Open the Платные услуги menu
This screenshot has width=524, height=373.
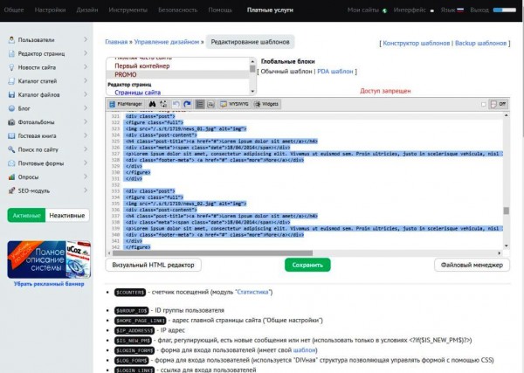(270, 10)
